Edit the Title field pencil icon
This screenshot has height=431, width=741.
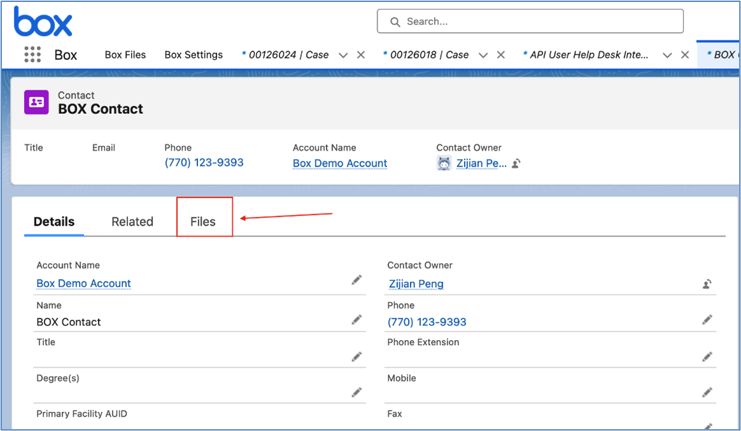pos(356,357)
